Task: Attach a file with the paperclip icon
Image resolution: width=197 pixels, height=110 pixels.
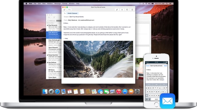Action: 117,9
